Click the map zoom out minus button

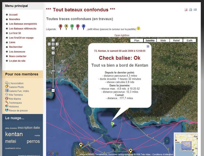click(x=53, y=90)
